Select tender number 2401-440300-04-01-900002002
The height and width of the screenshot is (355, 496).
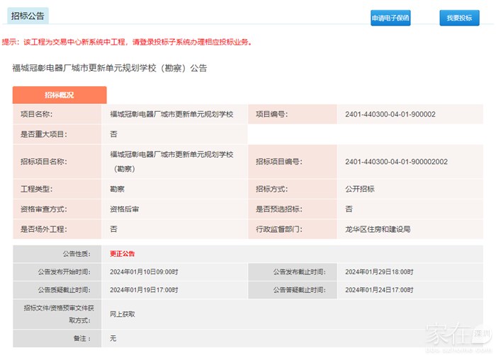(396, 162)
